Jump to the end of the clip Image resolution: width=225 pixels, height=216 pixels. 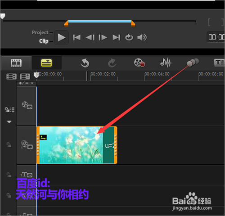(116, 37)
